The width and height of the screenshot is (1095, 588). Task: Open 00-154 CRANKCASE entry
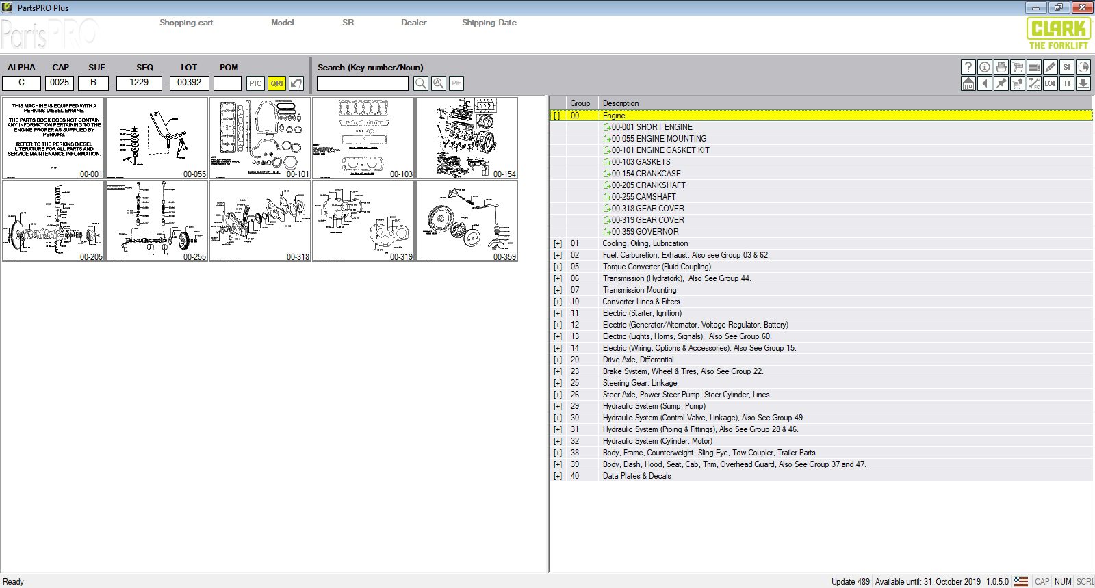coord(642,174)
